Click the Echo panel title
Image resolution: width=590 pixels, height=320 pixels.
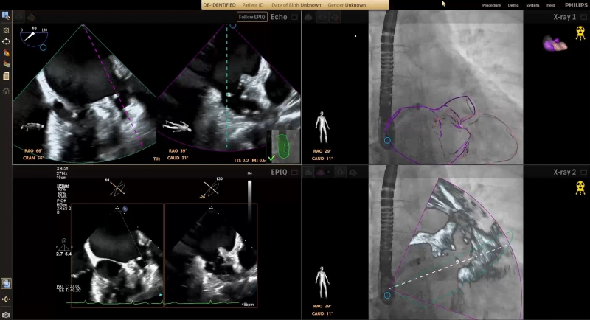tap(279, 17)
